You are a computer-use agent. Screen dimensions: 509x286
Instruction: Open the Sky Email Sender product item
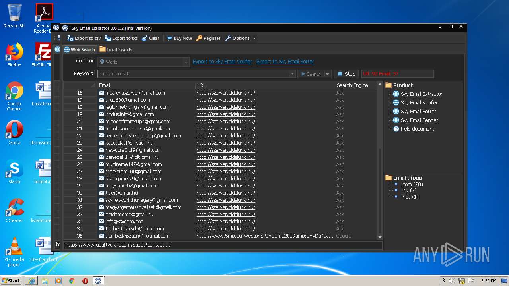[x=419, y=120]
